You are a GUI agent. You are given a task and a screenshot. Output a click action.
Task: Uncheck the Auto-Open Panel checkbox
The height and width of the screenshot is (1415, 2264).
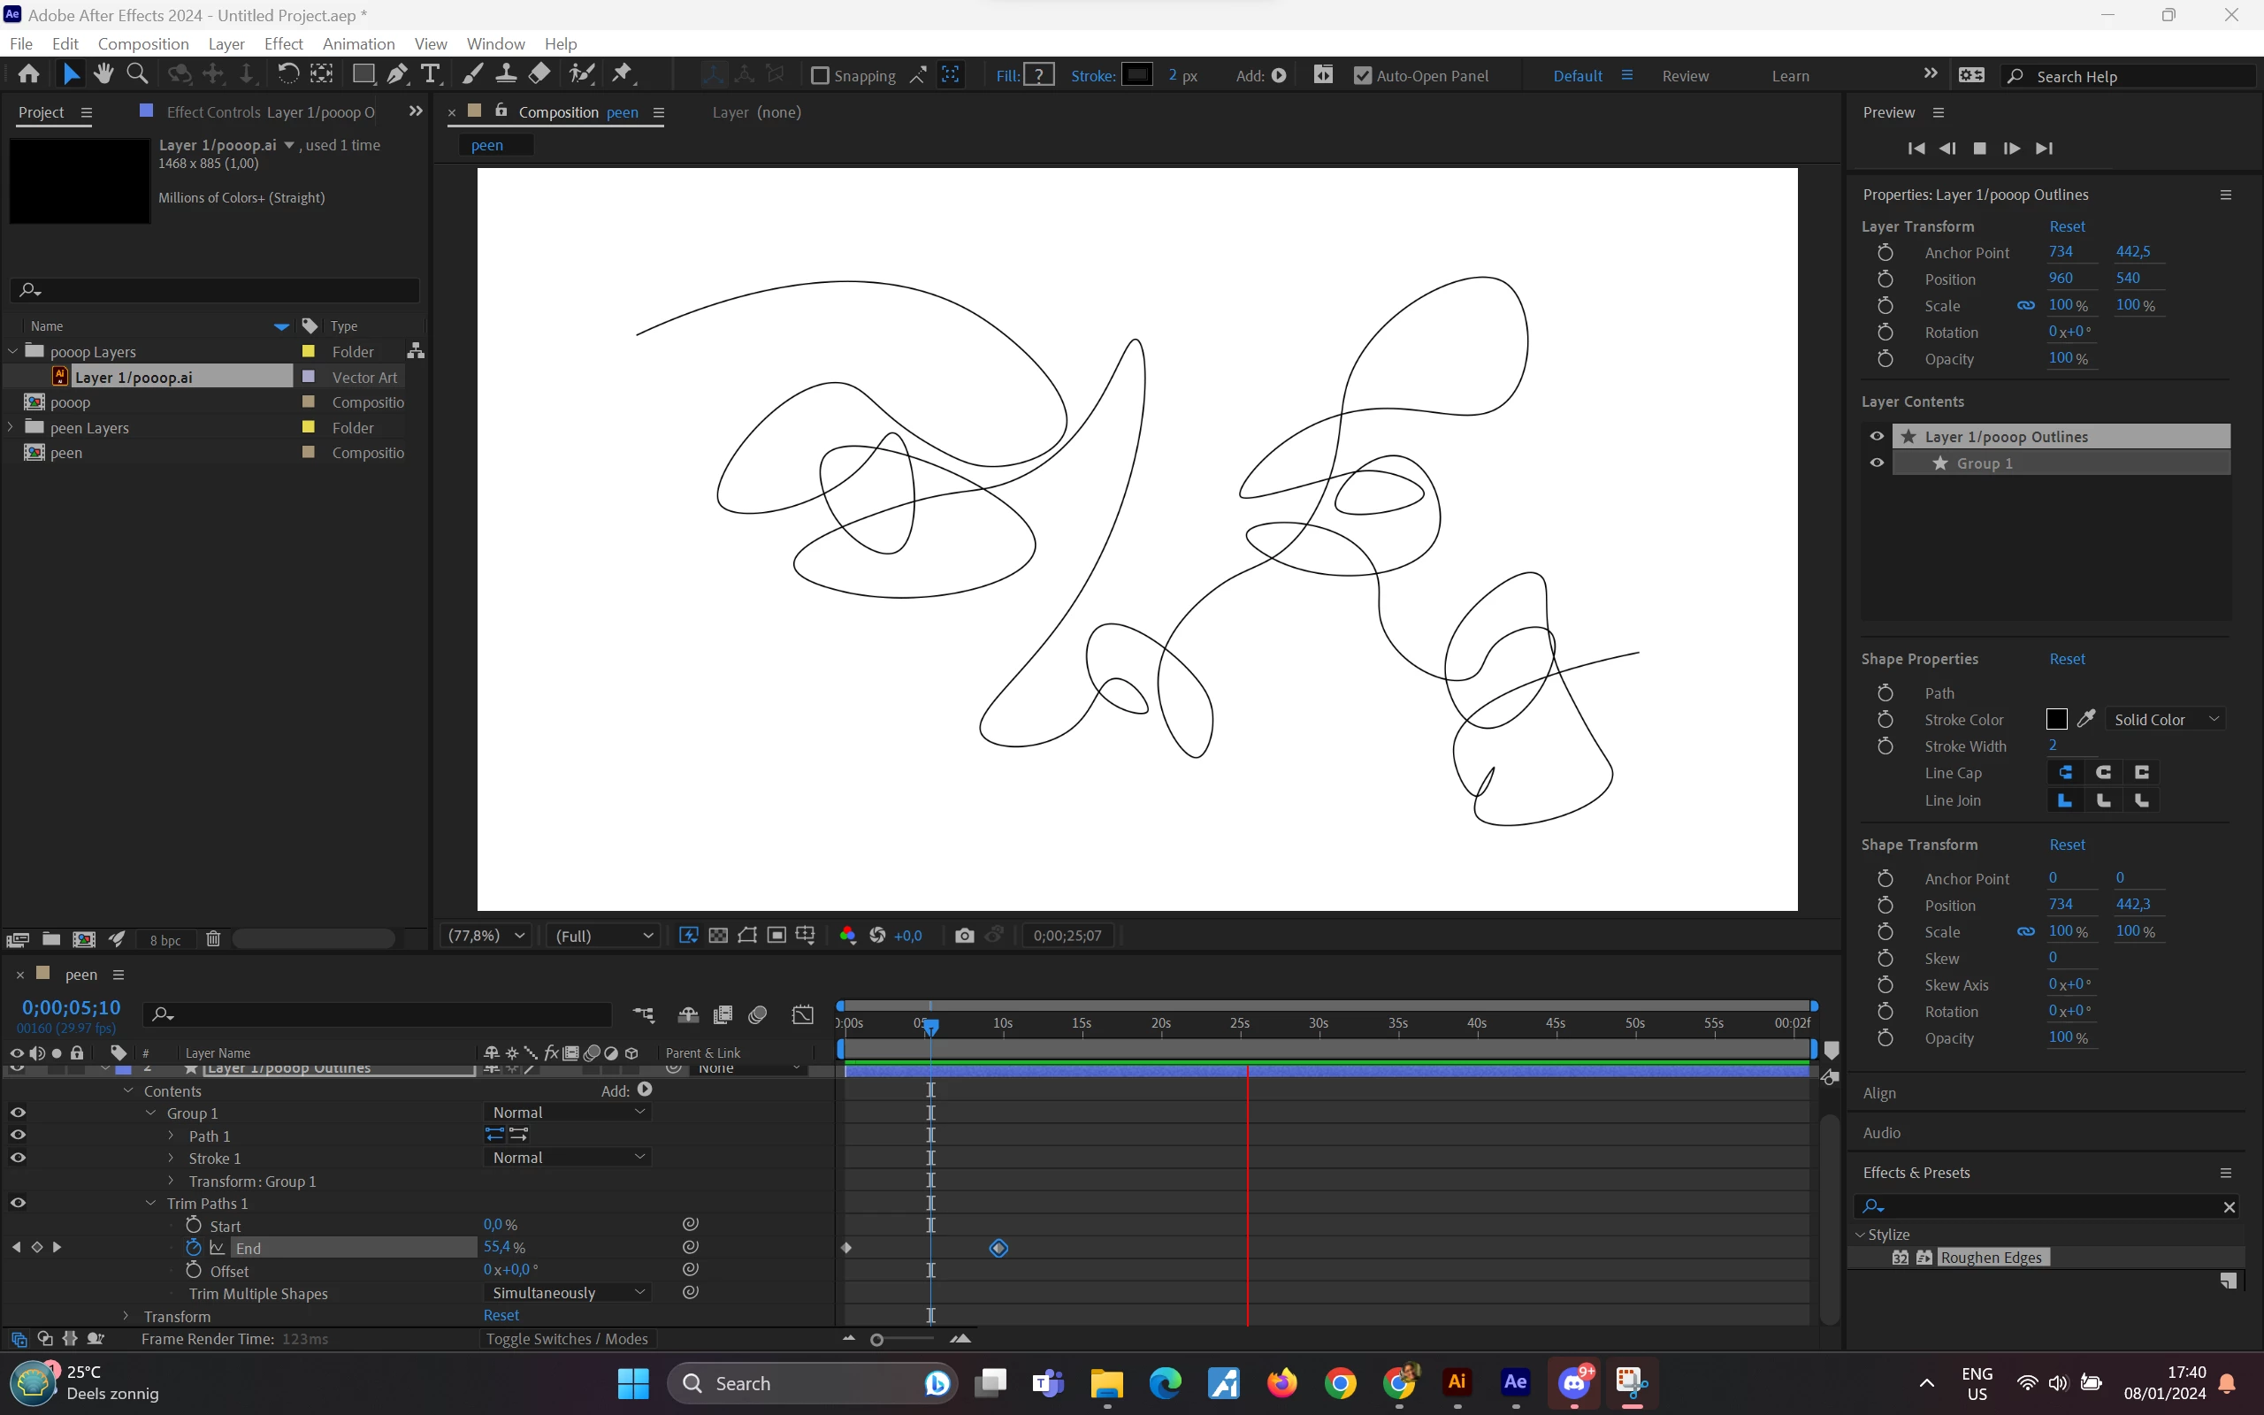coord(1363,76)
